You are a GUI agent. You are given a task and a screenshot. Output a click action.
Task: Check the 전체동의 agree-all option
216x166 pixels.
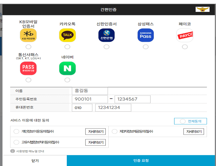190,121
